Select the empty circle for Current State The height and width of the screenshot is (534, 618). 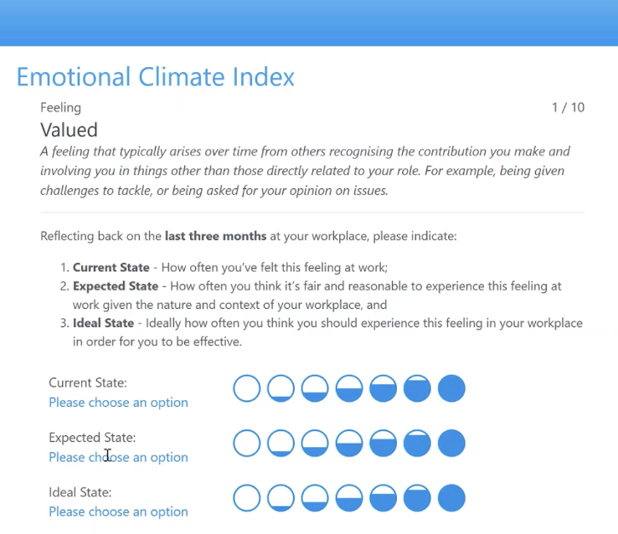point(247,388)
